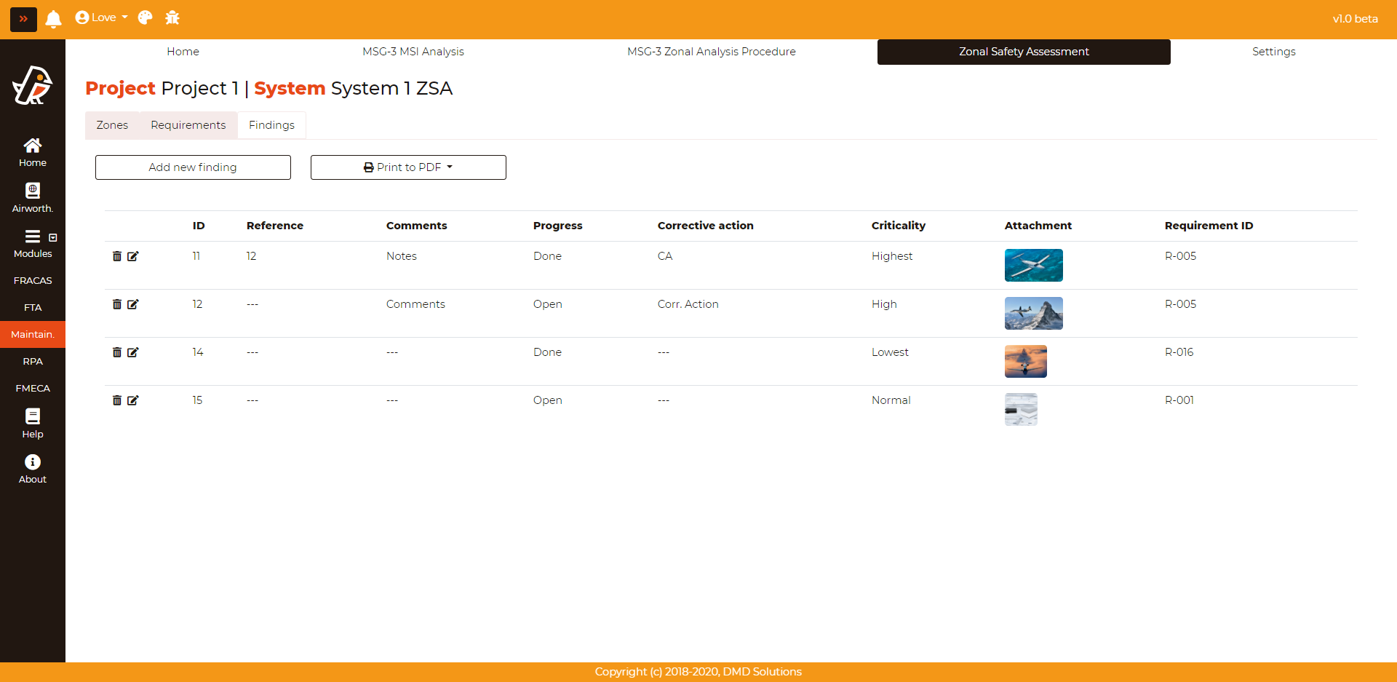Click the notifications bell icon
This screenshot has width=1397, height=682.
(x=53, y=18)
